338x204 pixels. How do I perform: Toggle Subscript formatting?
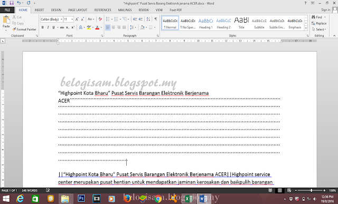point(67,27)
